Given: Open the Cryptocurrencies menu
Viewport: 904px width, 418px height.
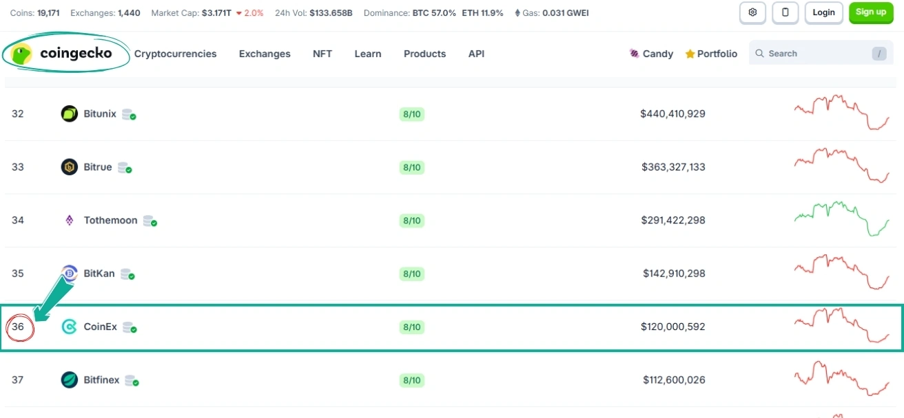Looking at the screenshot, I should pos(175,54).
